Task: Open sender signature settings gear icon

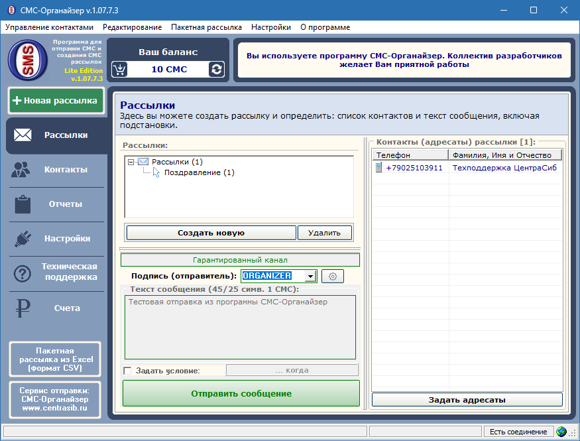Action: pyautogui.click(x=333, y=277)
